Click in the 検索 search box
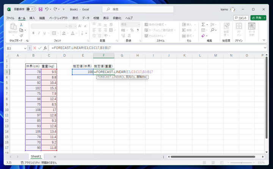The width and height of the screenshot is (273, 169). click(138, 9)
